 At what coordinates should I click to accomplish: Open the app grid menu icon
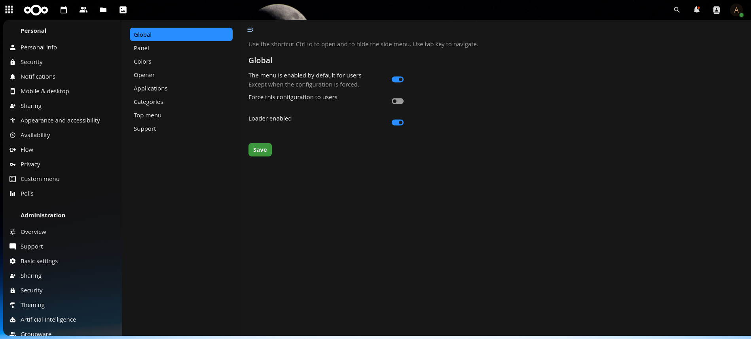9,10
